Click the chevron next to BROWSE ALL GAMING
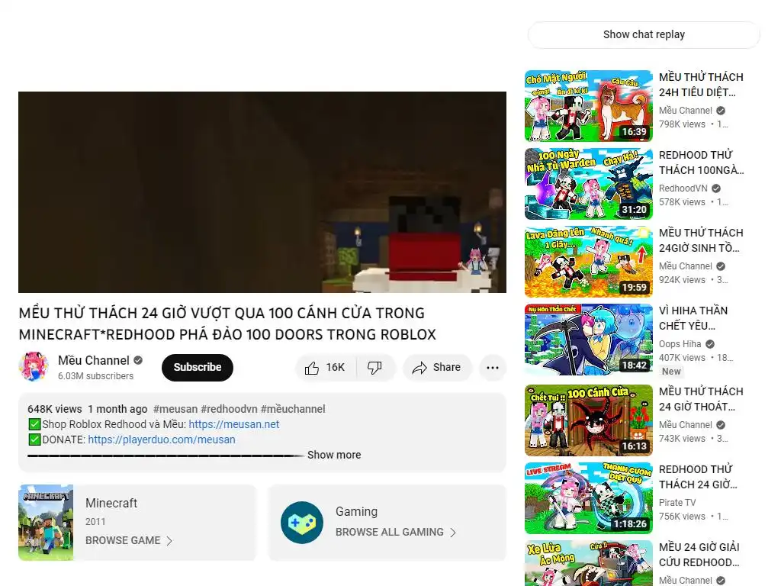This screenshot has width=781, height=586. click(453, 532)
